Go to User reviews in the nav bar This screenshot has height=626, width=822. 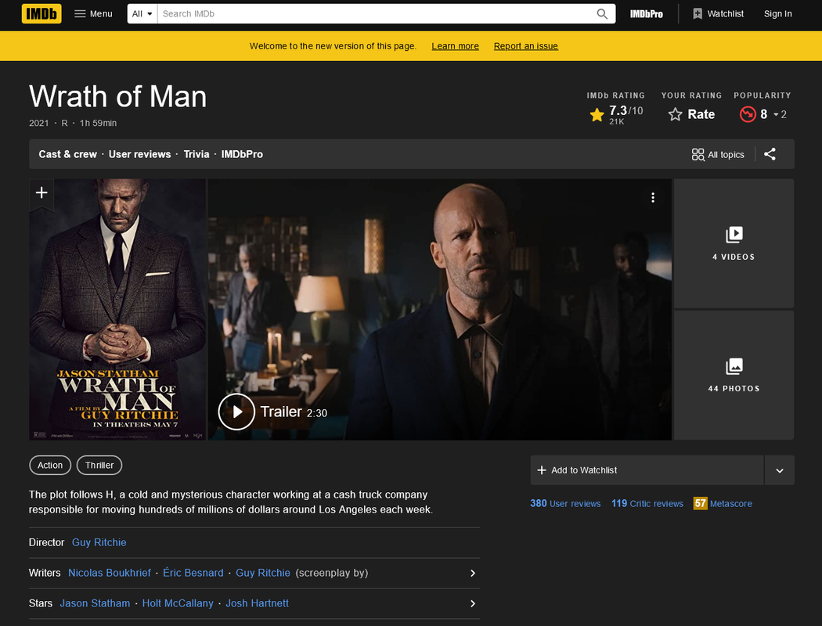coord(139,154)
